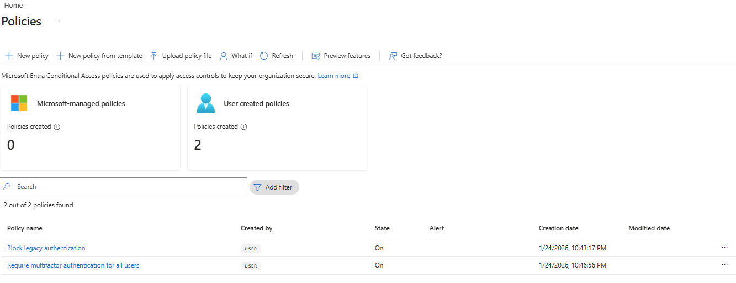This screenshot has width=736, height=283.
Task: Sort by Created by column header
Action: click(x=257, y=228)
